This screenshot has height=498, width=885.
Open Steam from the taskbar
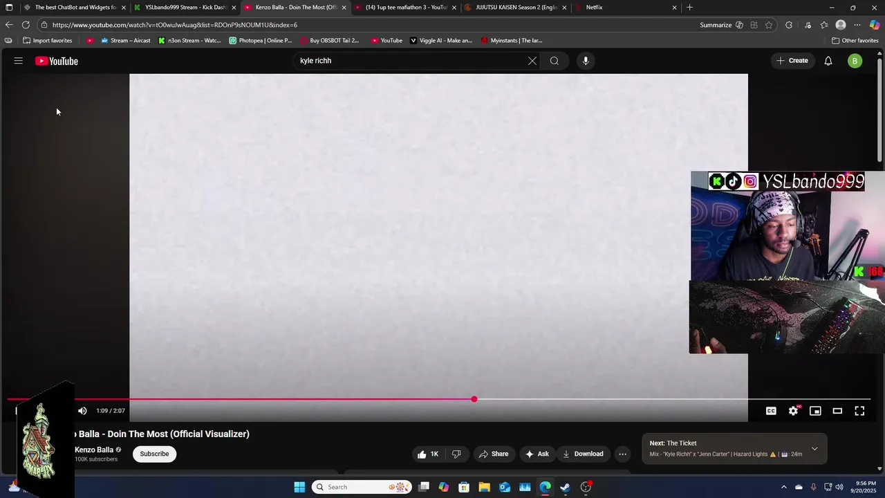coord(565,487)
